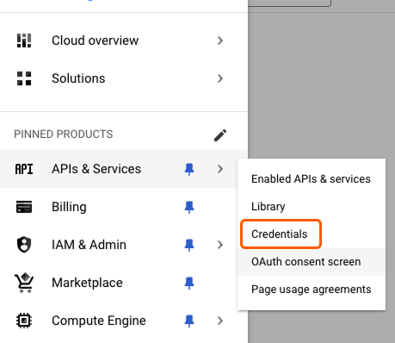Image resolution: width=395 pixels, height=343 pixels.
Task: Go to Solutions label
Action: pyautogui.click(x=78, y=78)
